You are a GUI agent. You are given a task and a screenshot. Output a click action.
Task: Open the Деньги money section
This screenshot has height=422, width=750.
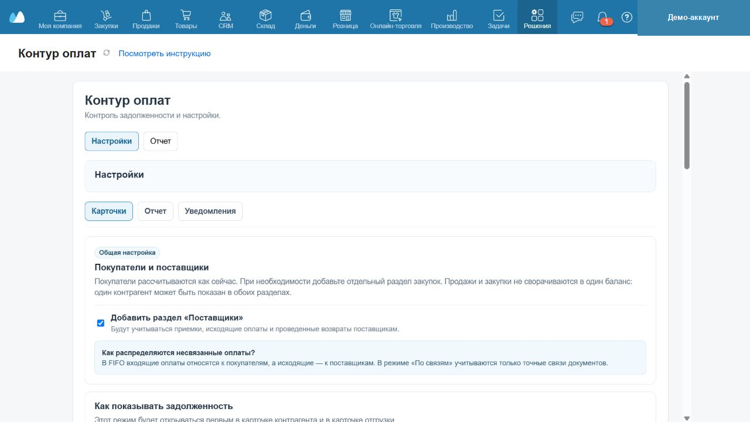click(x=305, y=19)
